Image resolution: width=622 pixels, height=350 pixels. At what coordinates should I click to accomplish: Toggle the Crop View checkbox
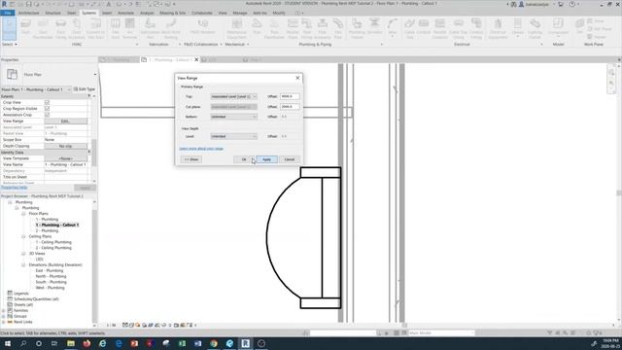(48, 102)
